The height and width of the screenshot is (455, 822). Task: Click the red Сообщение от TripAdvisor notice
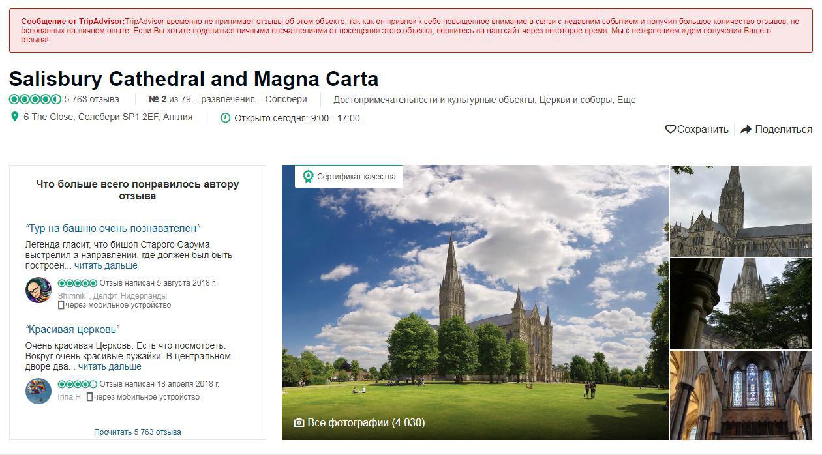pyautogui.click(x=411, y=31)
